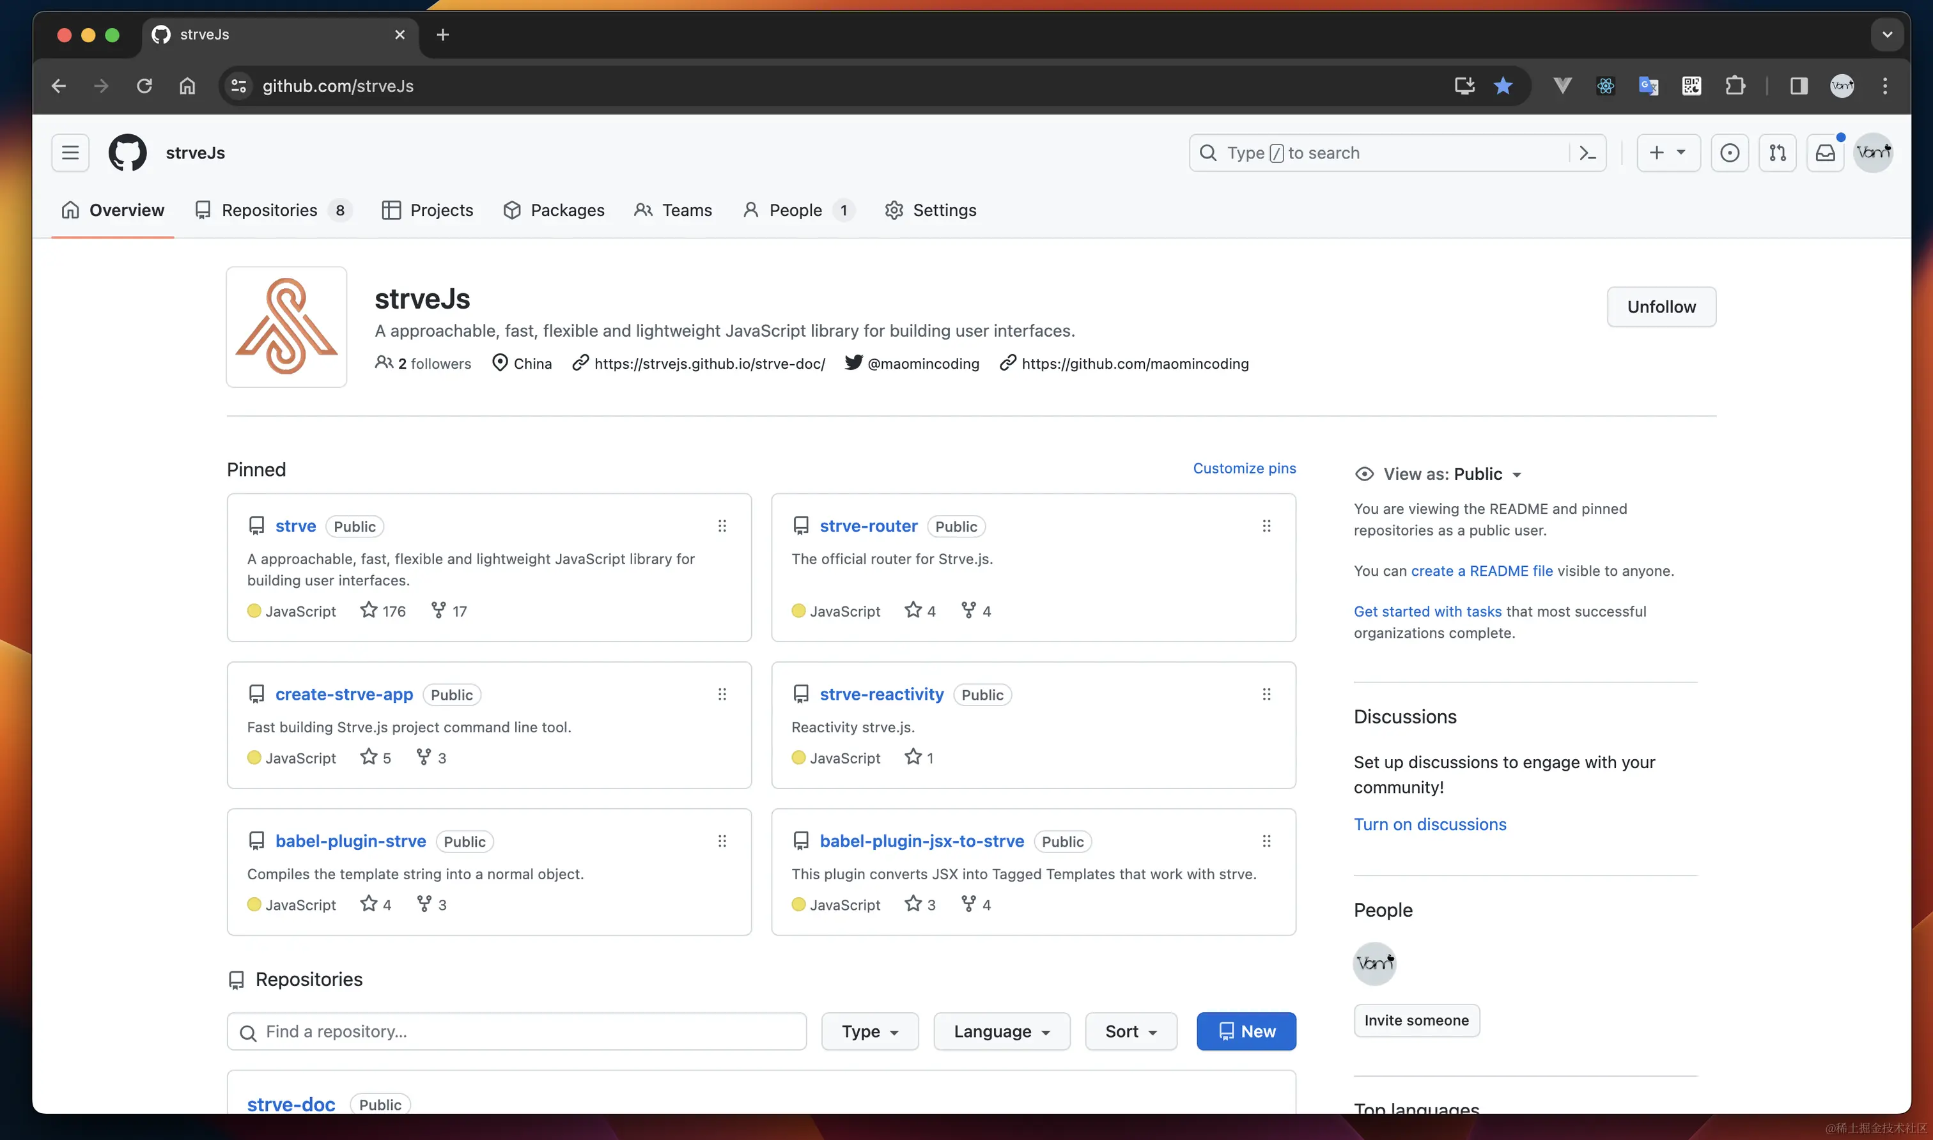Viewport: 1933px width, 1140px height.
Task: Expand the Sort dropdown for repositories
Action: click(x=1130, y=1031)
